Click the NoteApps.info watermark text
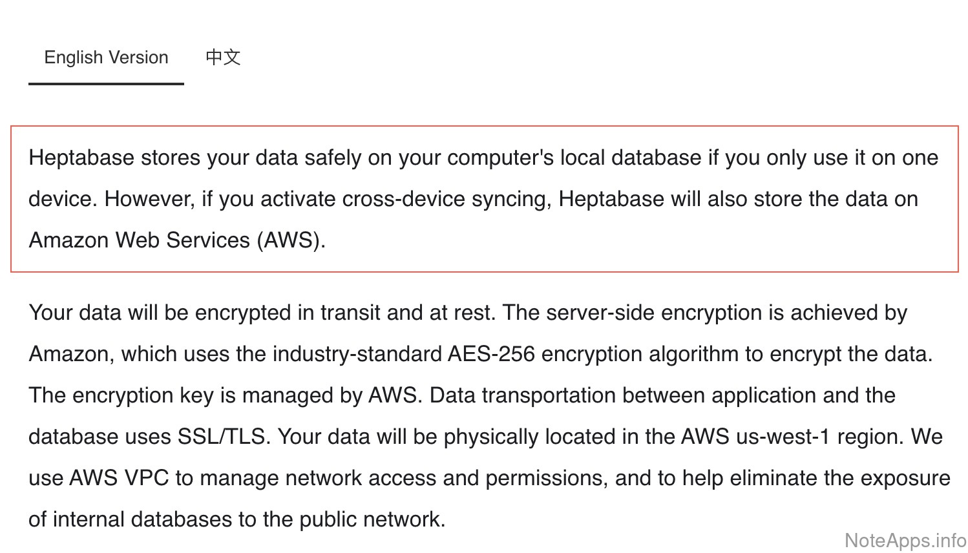The height and width of the screenshot is (553, 968). [x=905, y=540]
